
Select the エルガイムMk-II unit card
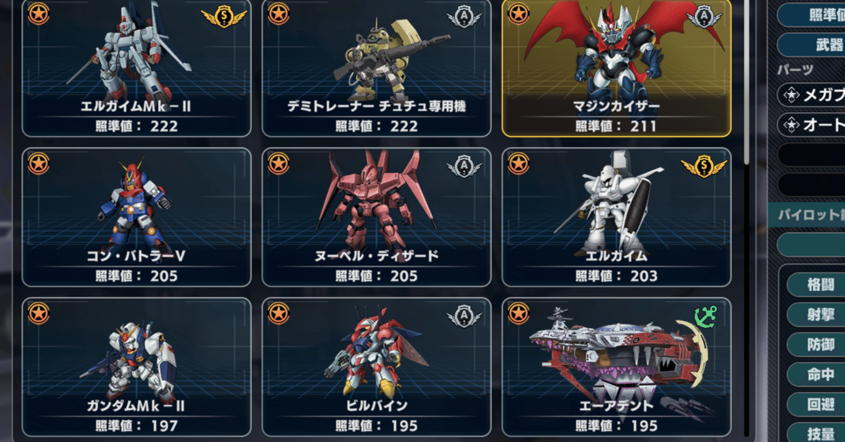point(136,67)
